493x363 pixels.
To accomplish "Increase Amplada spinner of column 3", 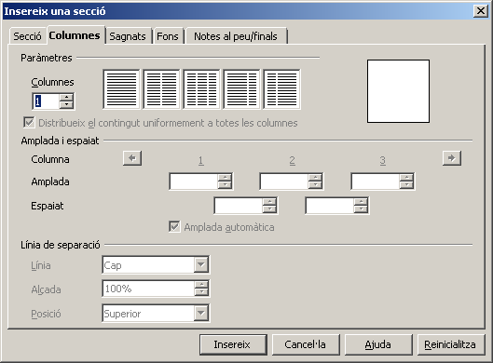I will click(406, 178).
